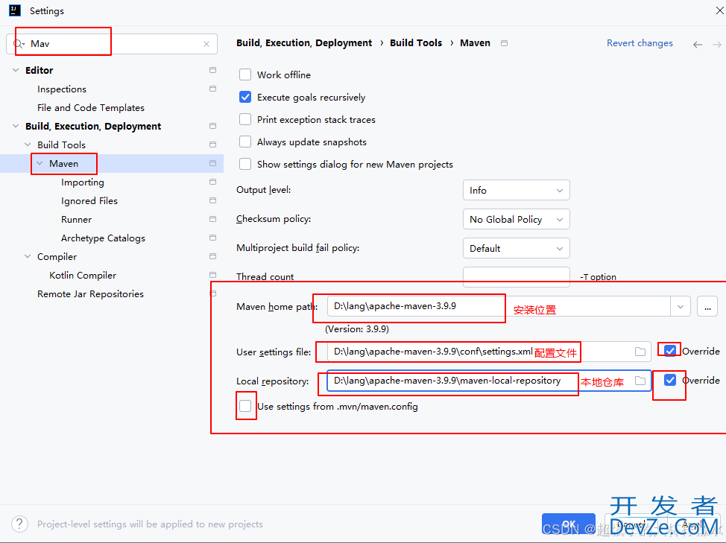Open the help question mark icon
This screenshot has width=726, height=543.
19,524
